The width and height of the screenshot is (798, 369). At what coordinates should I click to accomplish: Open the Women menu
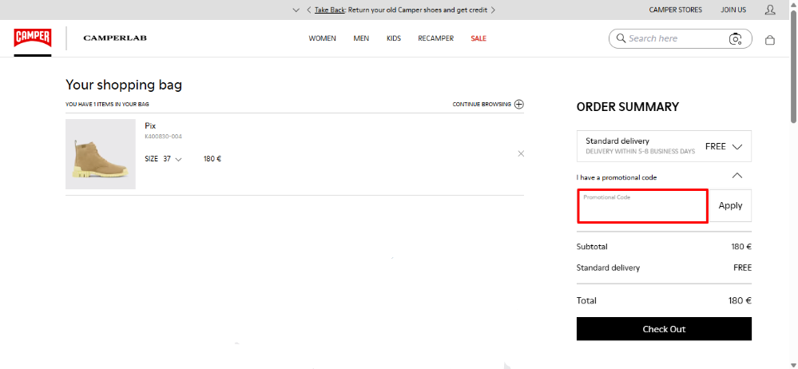pyautogui.click(x=322, y=38)
